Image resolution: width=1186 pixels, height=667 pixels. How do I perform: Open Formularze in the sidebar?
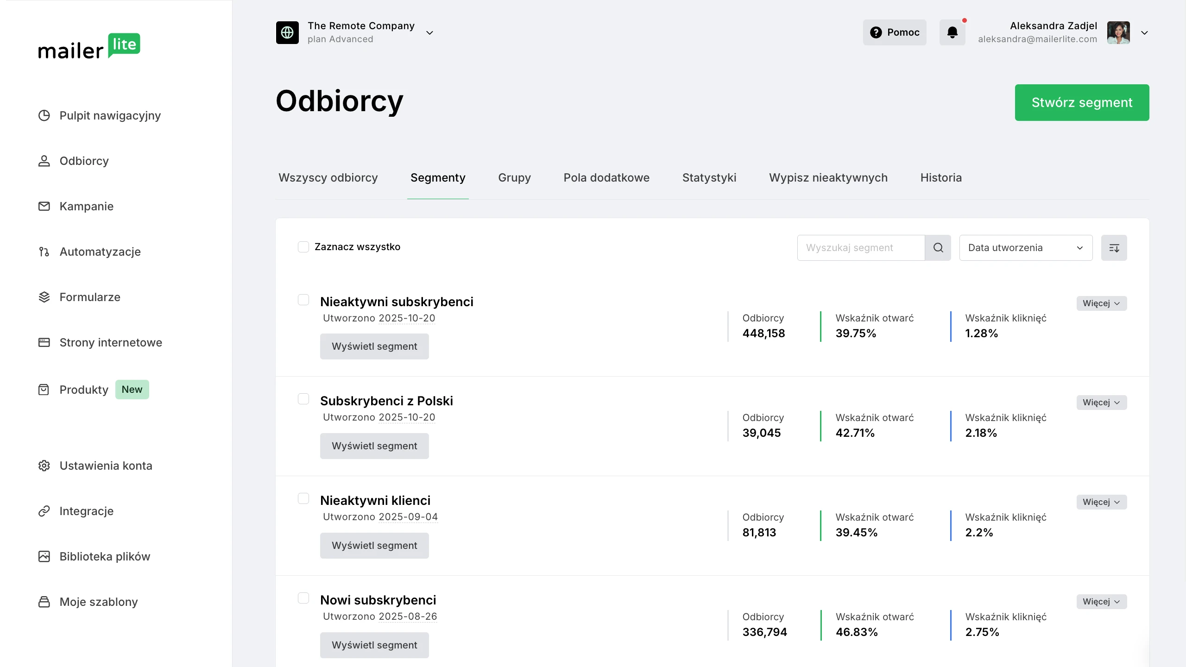(x=90, y=297)
